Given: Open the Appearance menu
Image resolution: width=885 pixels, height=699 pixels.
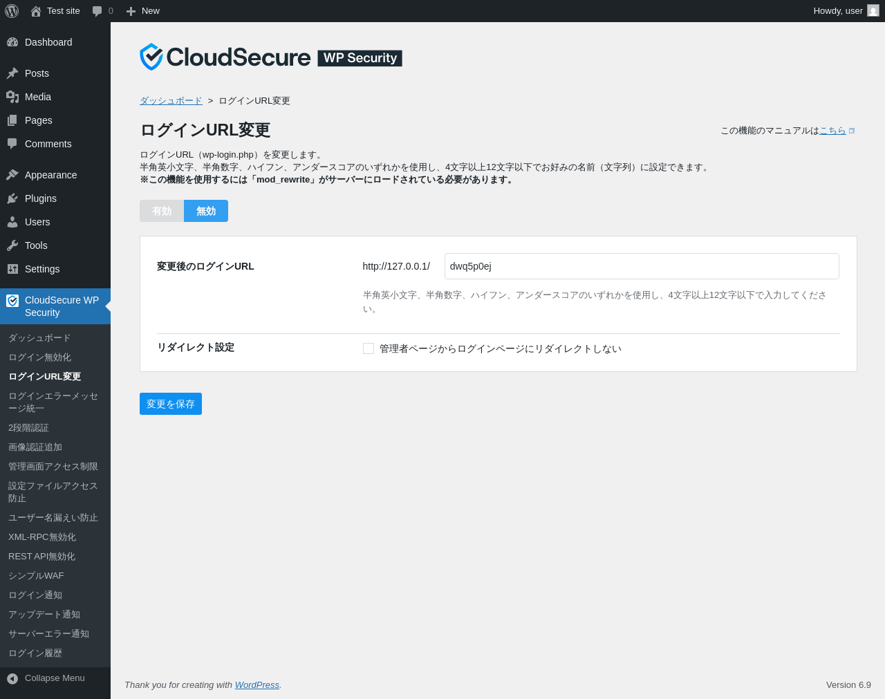Looking at the screenshot, I should pyautogui.click(x=50, y=175).
